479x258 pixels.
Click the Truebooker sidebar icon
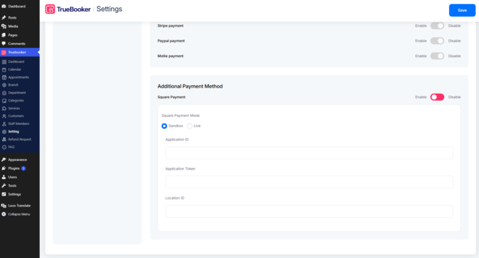point(4,52)
